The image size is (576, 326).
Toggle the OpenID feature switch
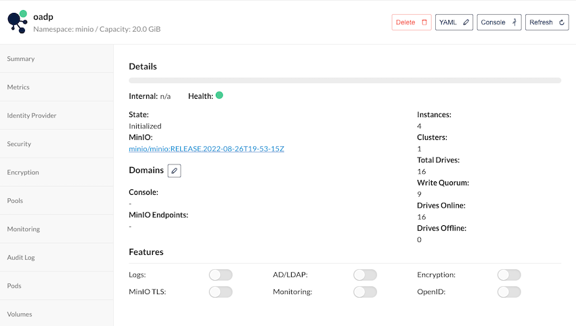click(x=509, y=292)
